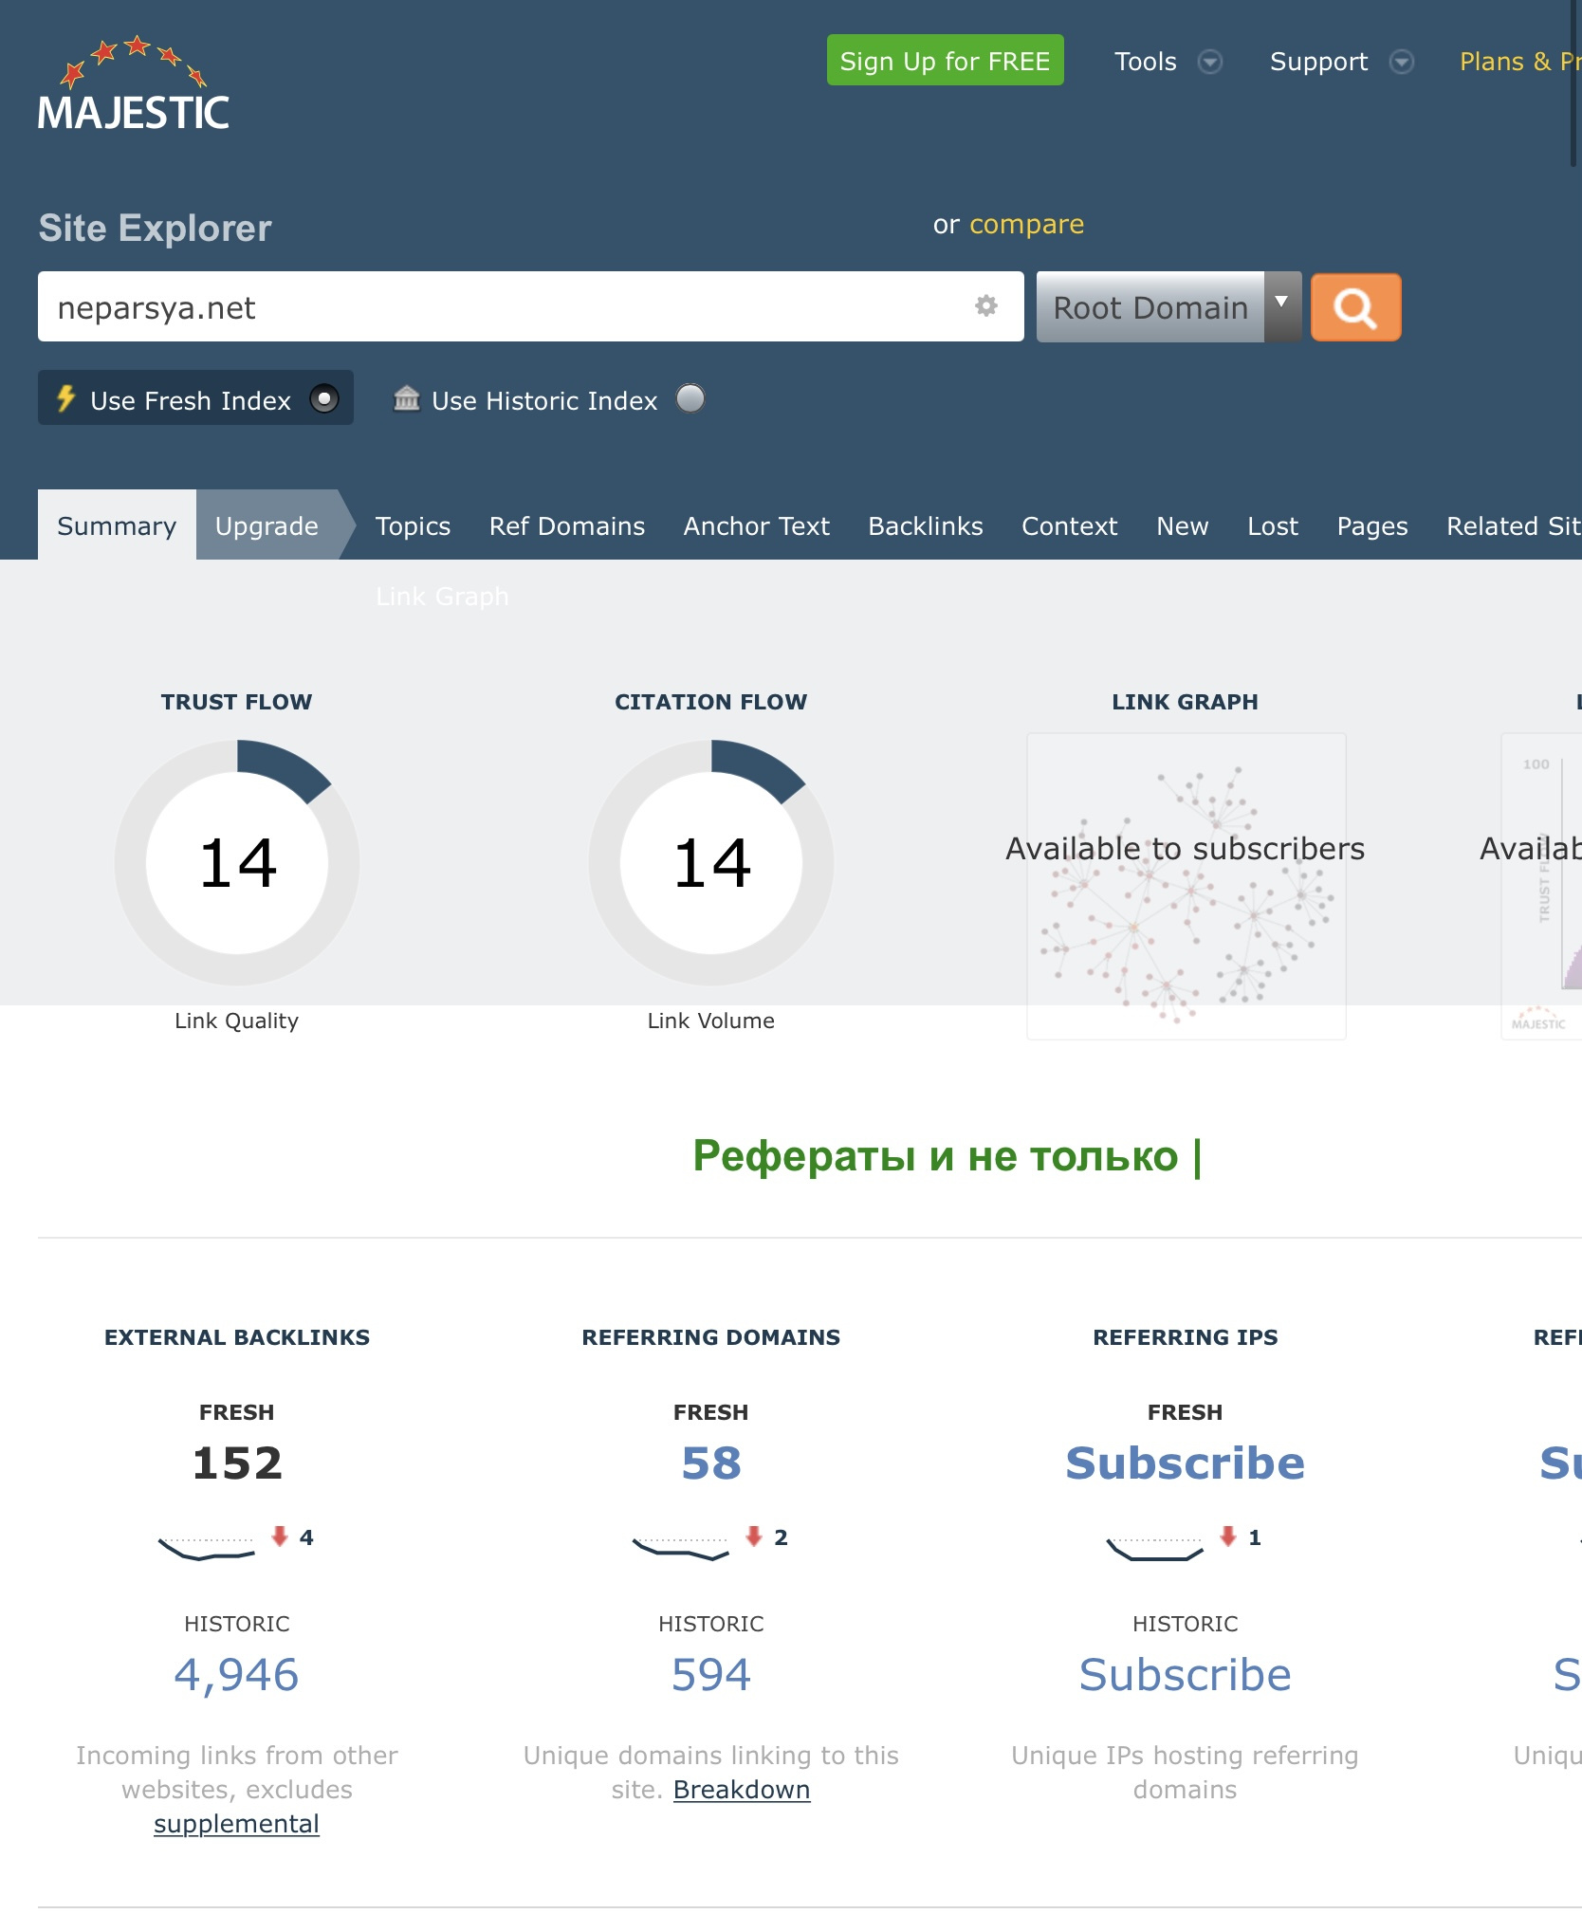Click red down arrow under Referring IPs
Screen dimensions: 1582x1932
1228,1536
